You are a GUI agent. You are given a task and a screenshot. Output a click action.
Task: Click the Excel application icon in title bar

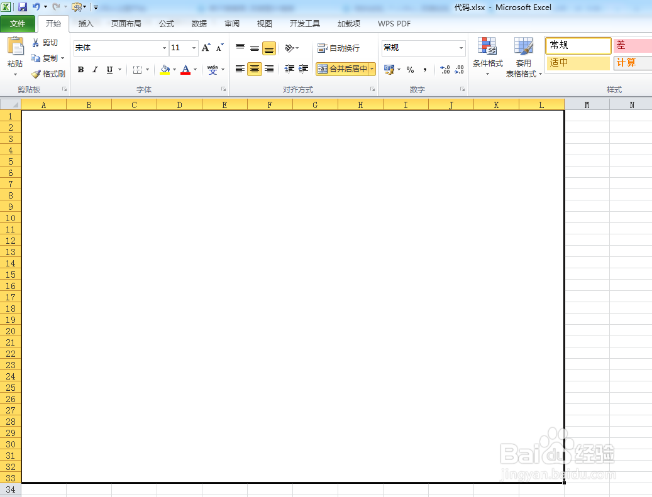[6, 7]
